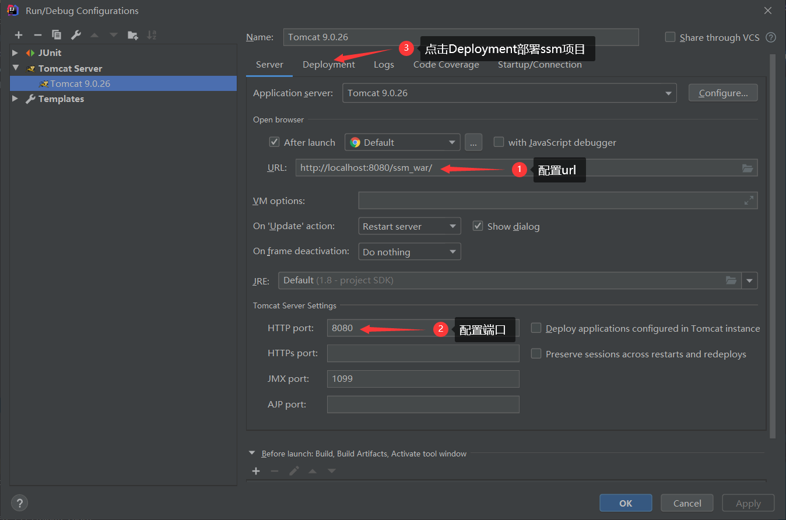This screenshot has height=520, width=786.
Task: Switch to the Startup/Connection tab
Action: point(540,64)
